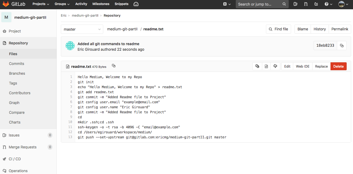353x174 pixels.
Task: Click sidebar project title medium-git-partII
Action: click(x=30, y=17)
